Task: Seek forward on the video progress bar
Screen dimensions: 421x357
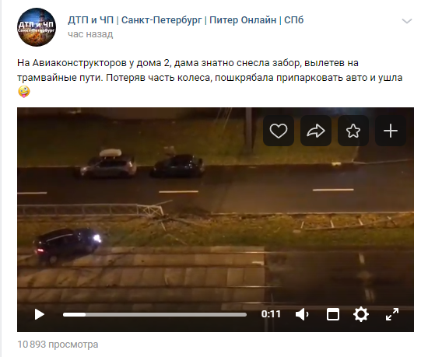Action: [x=166, y=314]
